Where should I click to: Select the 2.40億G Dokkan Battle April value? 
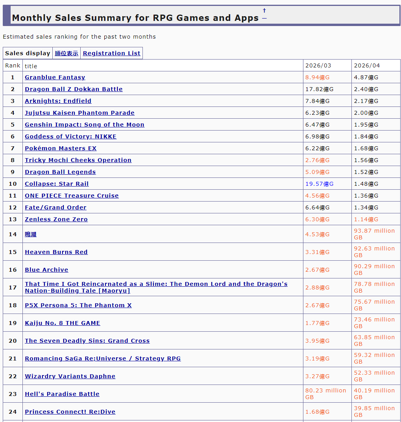click(366, 89)
